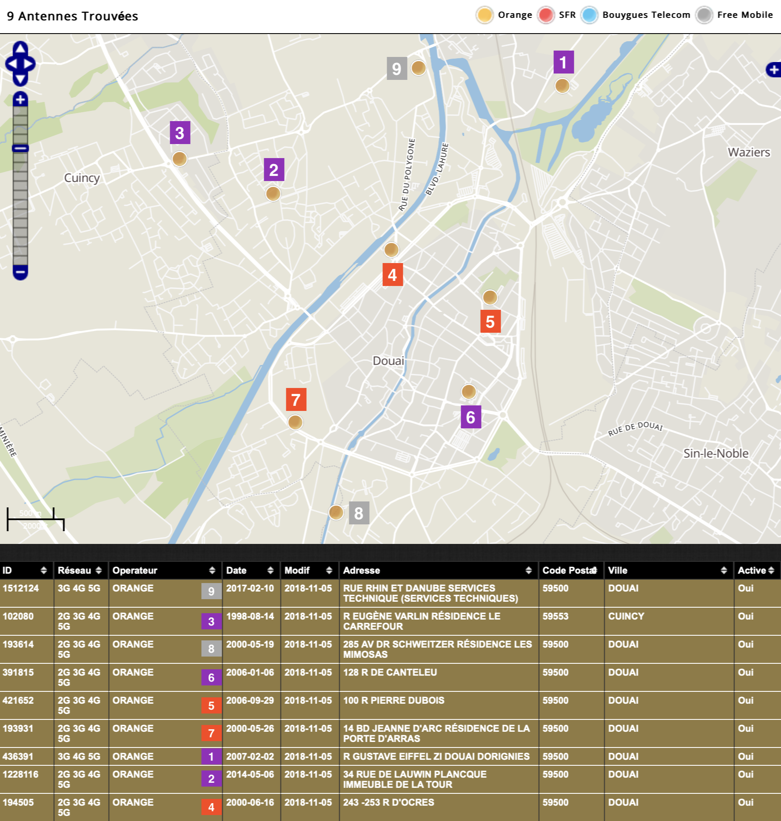
Task: Select the antenna marker under label 2
Action: tap(273, 193)
